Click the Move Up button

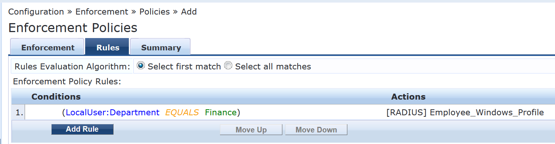pos(251,130)
